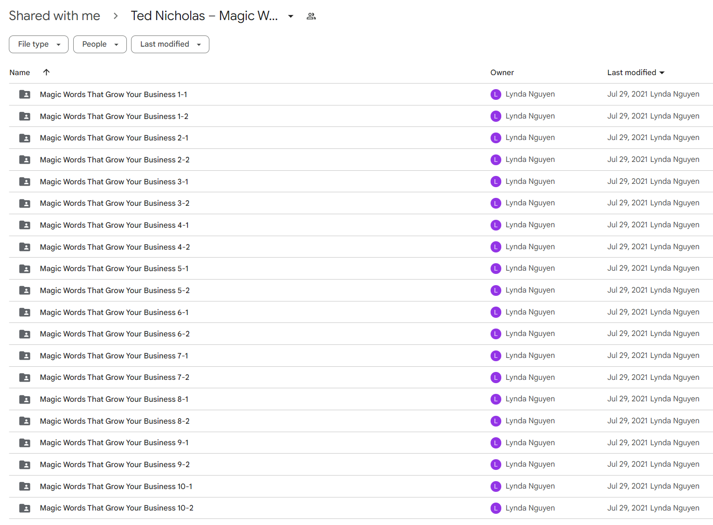Click owner avatar in the 10-1 row
The image size is (713, 525).
click(x=496, y=486)
